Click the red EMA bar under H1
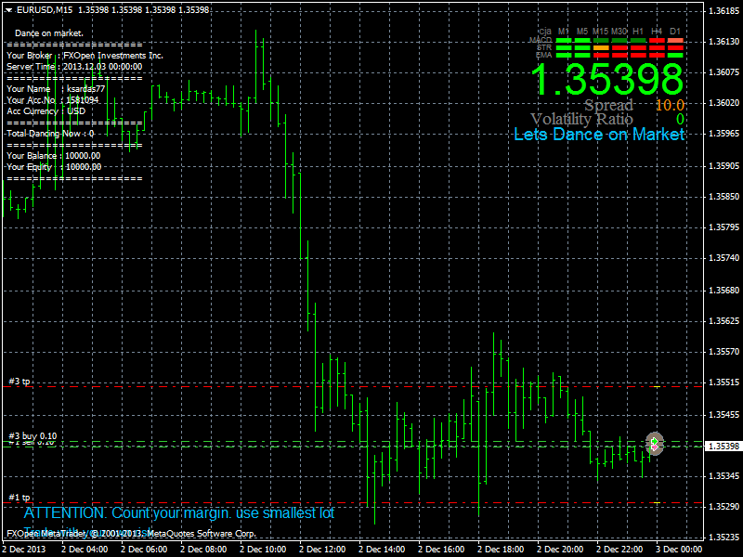743x557 pixels. (x=638, y=55)
